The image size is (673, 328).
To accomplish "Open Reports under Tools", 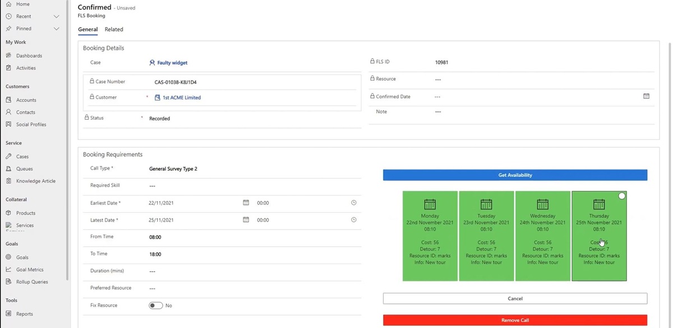I will [25, 313].
